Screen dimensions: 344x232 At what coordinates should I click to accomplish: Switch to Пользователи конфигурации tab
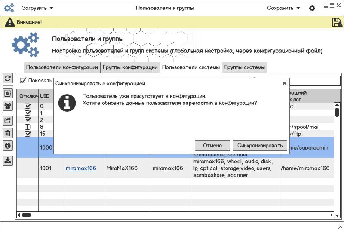pos(62,67)
